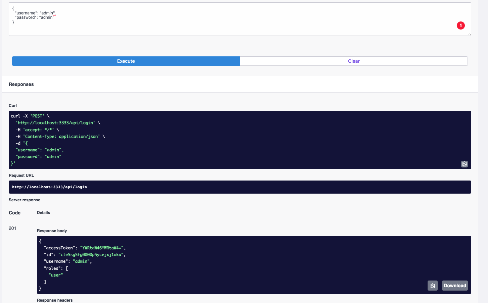
Task: Download the response body
Action: click(455, 286)
